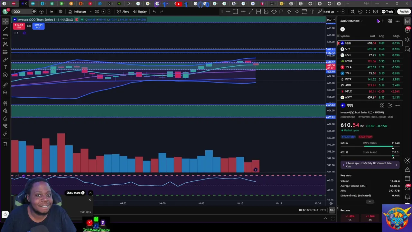Select the Text tool in left sidebar
This screenshot has height=232, width=412.
5,67
